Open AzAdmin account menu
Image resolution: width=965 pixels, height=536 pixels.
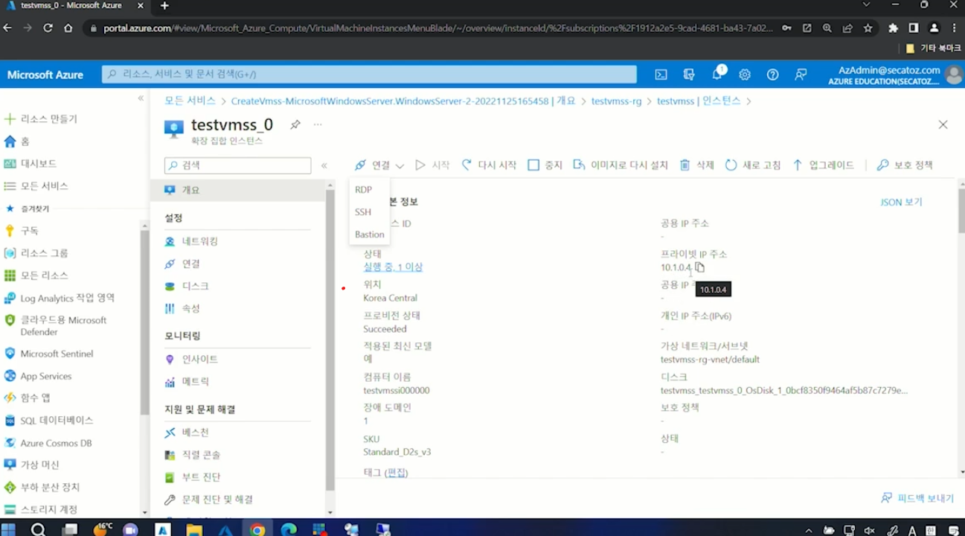[x=895, y=74]
